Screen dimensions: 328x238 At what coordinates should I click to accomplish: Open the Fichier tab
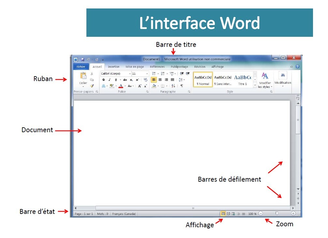81,67
